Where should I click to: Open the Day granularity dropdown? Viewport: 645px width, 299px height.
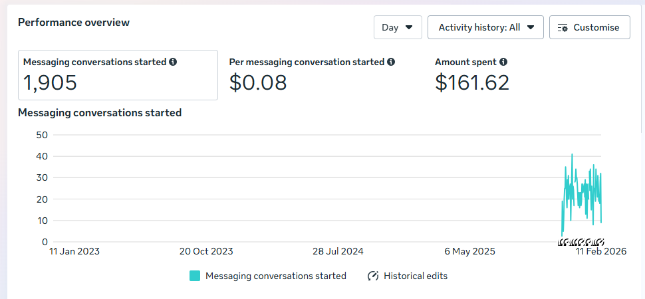coord(398,28)
